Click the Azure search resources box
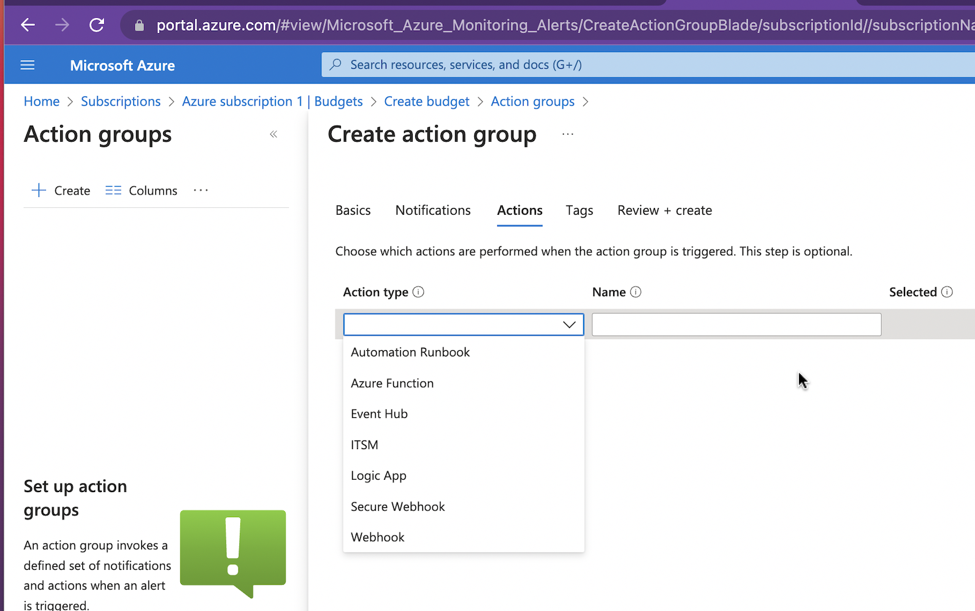Viewport: 975px width, 611px height. (648, 64)
